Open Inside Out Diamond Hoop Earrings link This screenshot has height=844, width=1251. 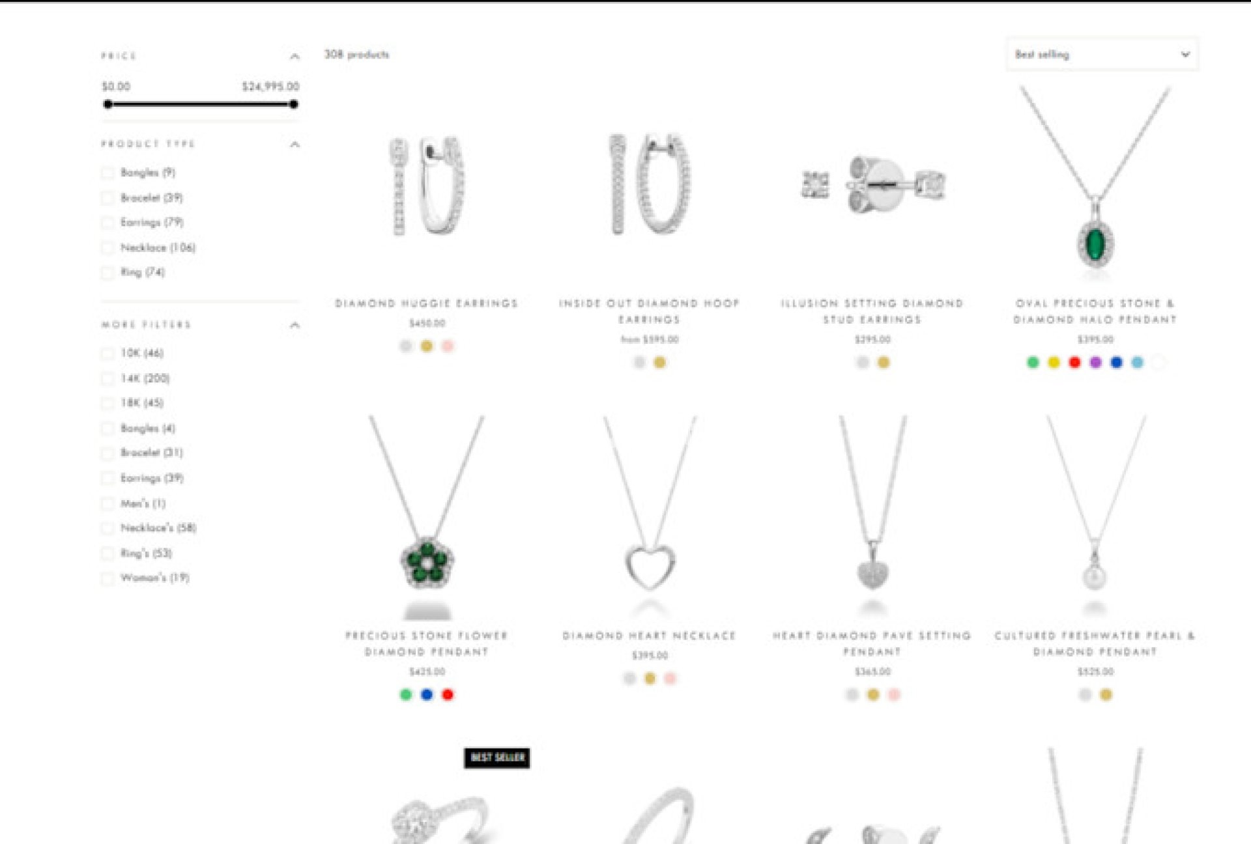coord(650,311)
